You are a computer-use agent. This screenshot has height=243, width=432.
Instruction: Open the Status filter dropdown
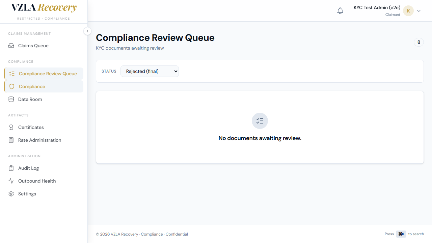click(x=150, y=71)
